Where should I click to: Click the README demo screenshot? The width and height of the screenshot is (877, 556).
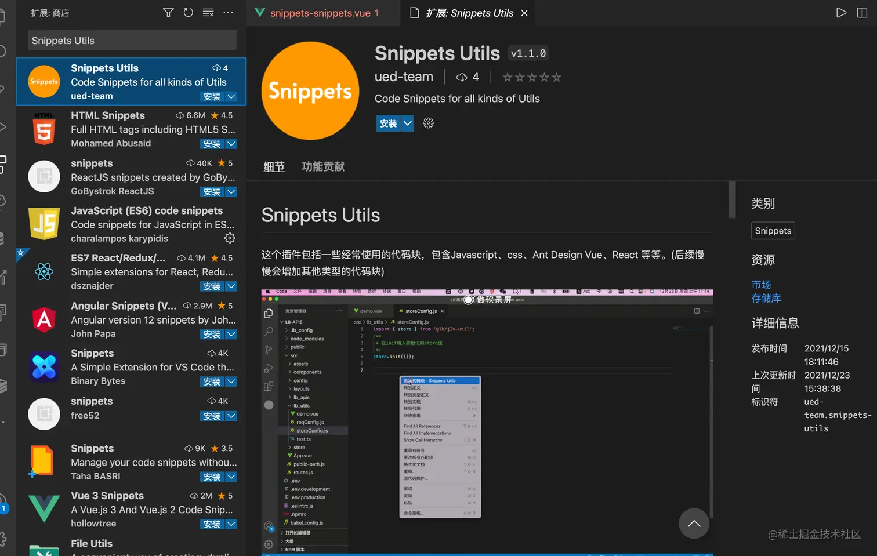487,422
